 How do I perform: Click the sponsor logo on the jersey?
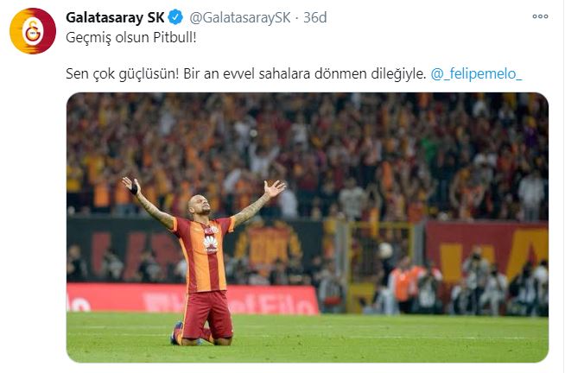[211, 244]
